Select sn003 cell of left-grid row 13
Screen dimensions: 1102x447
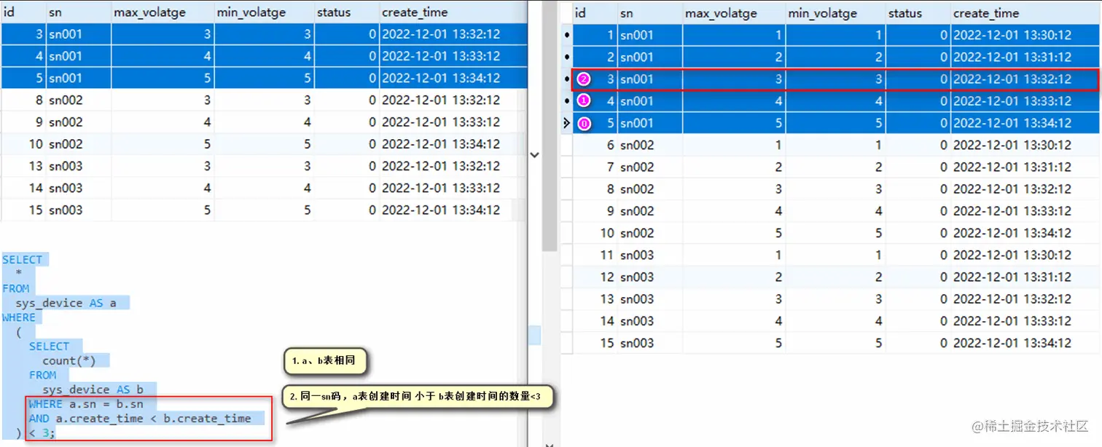click(79, 166)
